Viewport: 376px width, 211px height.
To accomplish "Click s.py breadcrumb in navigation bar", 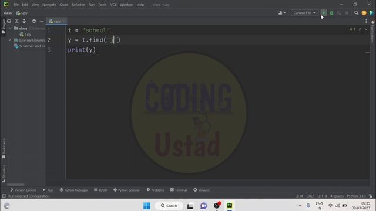I will [x=22, y=13].
